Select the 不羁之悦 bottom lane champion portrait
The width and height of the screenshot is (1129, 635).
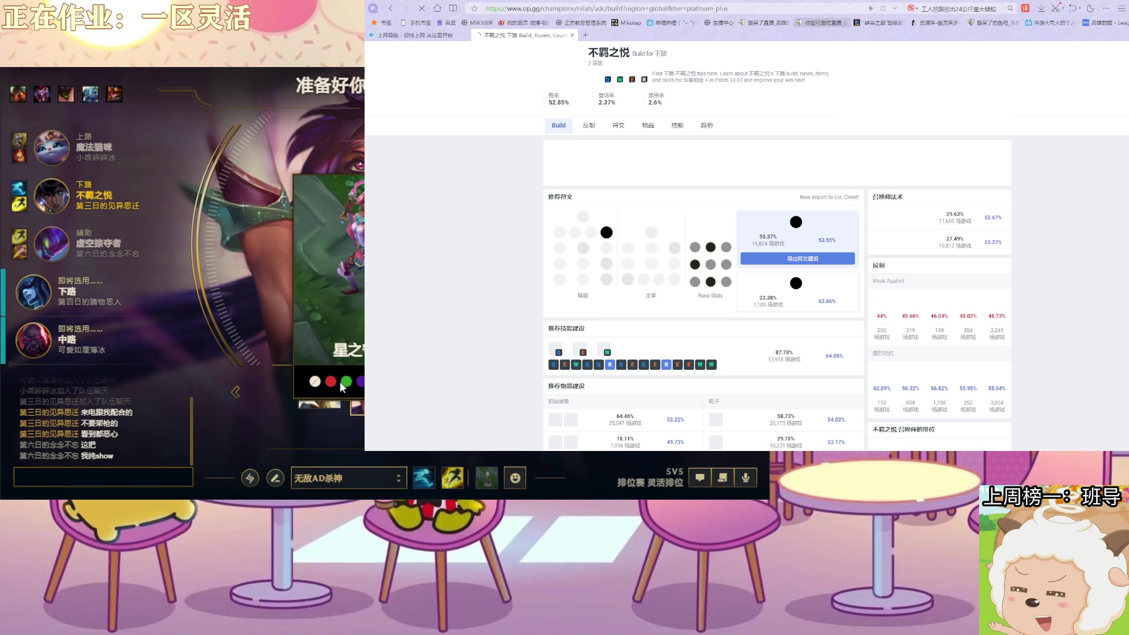pyautogui.click(x=52, y=196)
